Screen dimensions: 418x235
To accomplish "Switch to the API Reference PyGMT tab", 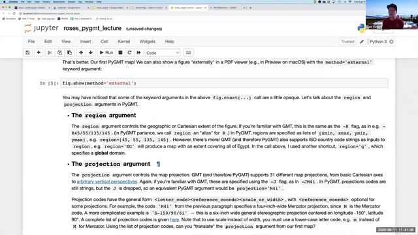I will point(227,8).
